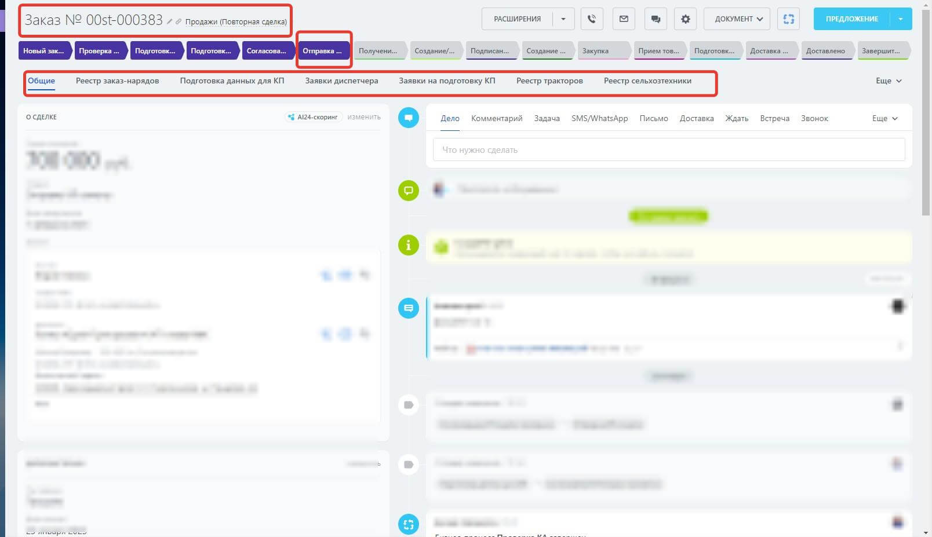Click the Что нужно сделать input field

[668, 150]
